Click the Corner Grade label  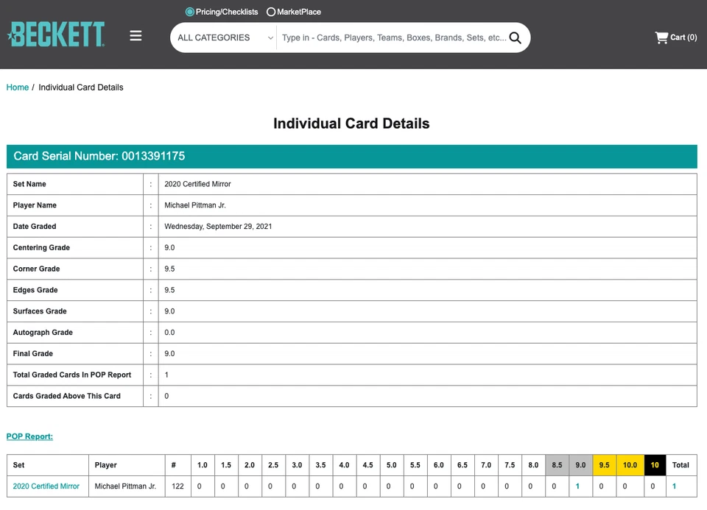(36, 269)
